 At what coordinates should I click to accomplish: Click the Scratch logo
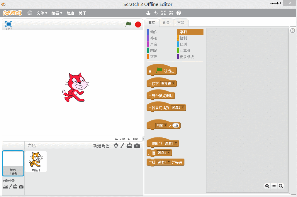[12, 13]
